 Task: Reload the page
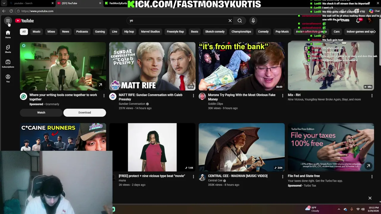click(x=11, y=11)
